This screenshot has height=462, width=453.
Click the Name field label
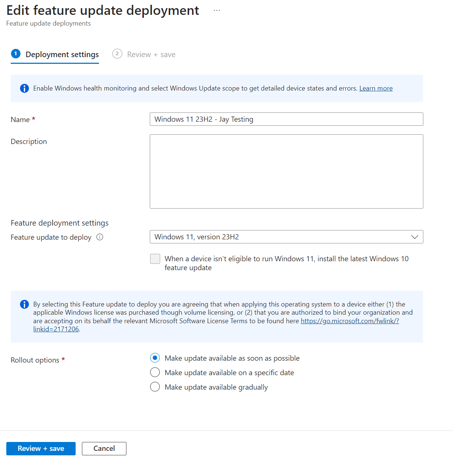pyautogui.click(x=23, y=119)
